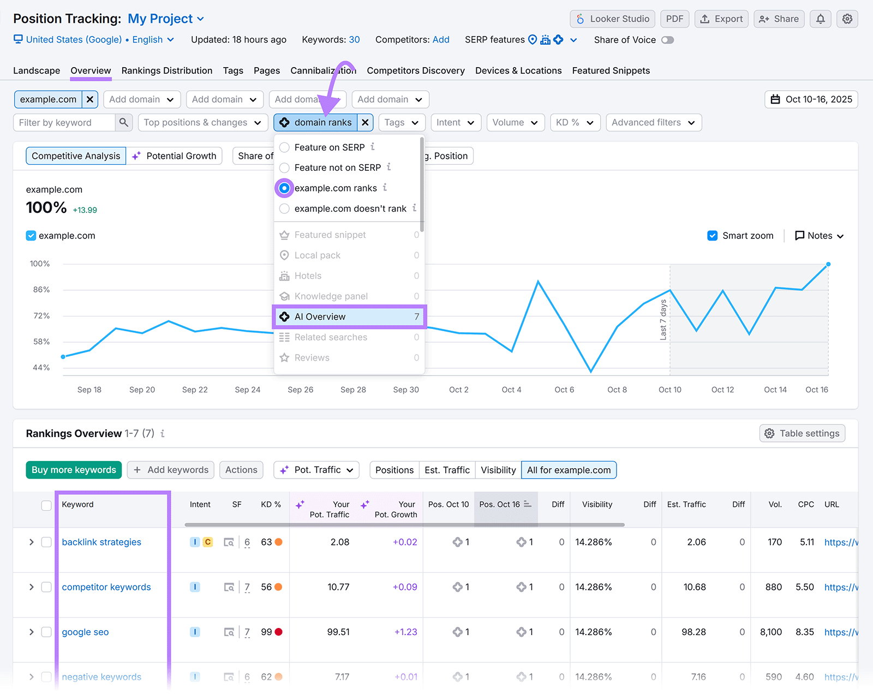873x694 pixels.
Task: Uncheck the Smart zoom checkbox
Action: (713, 235)
